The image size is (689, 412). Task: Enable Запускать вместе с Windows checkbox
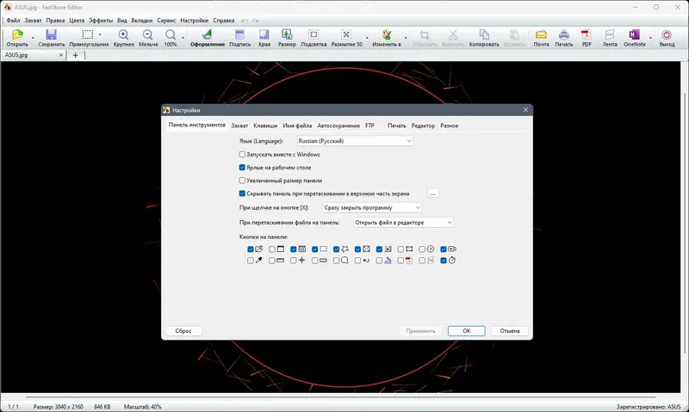[242, 155]
